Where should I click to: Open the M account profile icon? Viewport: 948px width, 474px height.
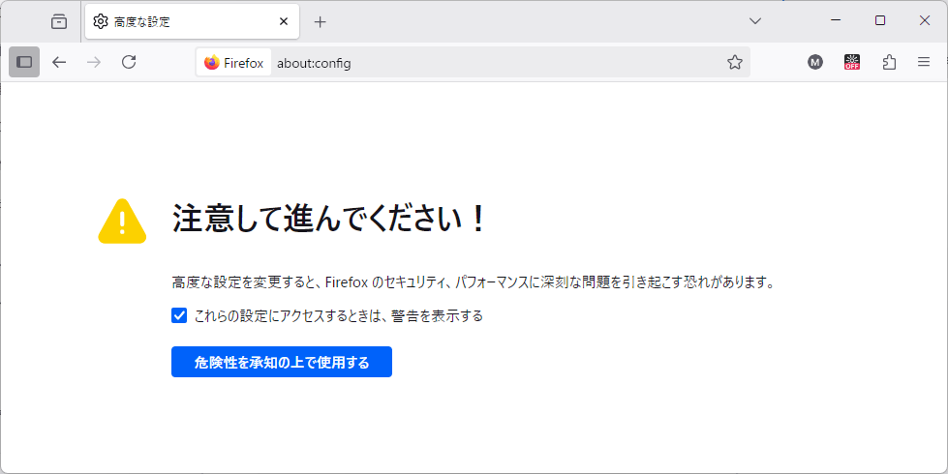pos(815,63)
